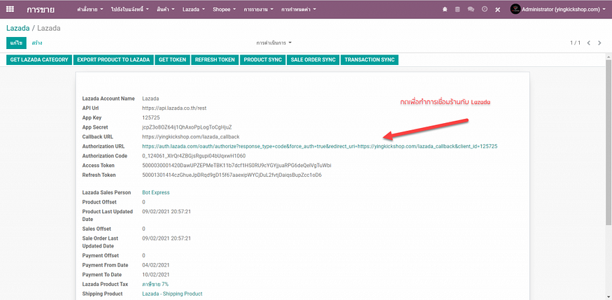Select the Authorization Code value
Image resolution: width=612 pixels, height=300 pixels.
coord(194,156)
